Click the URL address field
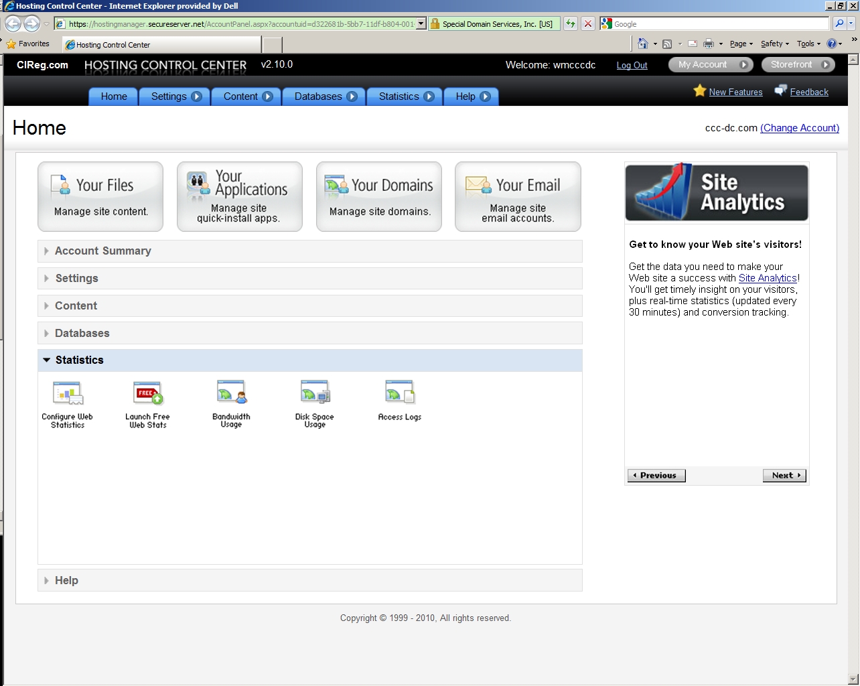This screenshot has height=686, width=860. pyautogui.click(x=241, y=23)
